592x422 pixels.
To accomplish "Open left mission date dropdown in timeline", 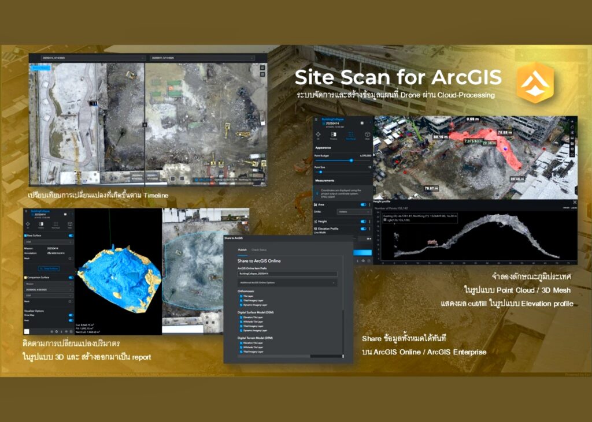I will coord(92,58).
